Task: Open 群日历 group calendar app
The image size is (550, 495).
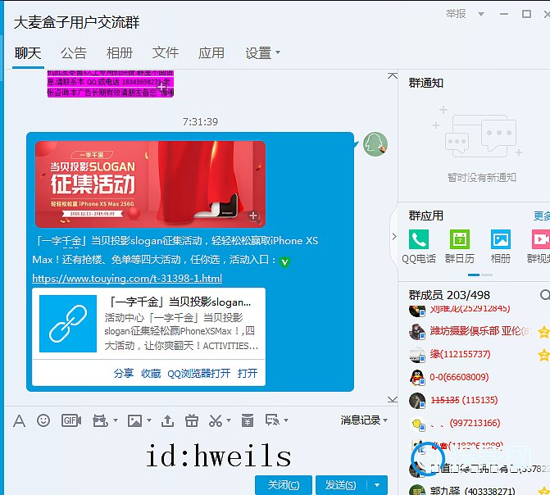Action: tap(460, 247)
